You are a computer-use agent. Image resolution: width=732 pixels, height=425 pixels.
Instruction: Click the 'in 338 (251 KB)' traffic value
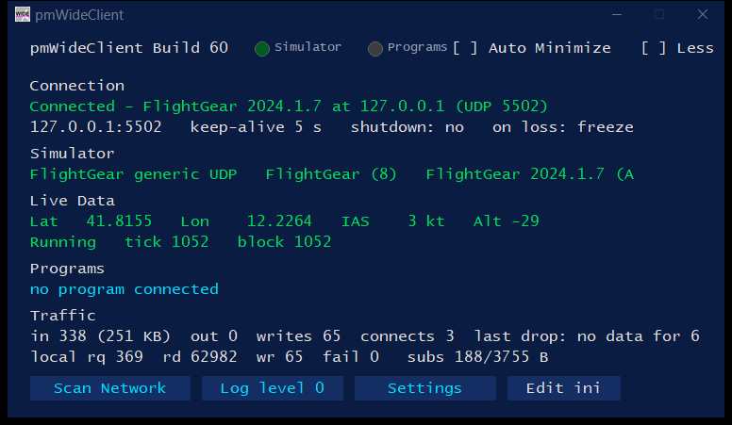pos(100,336)
